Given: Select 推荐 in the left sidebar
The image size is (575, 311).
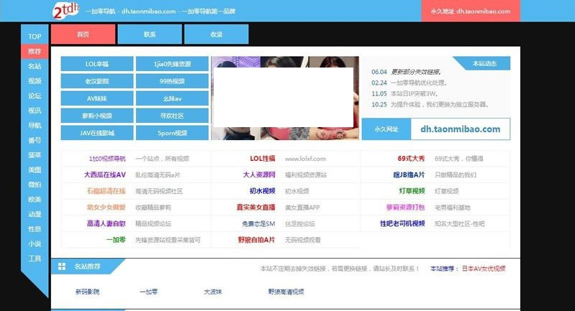Looking at the screenshot, I should (35, 51).
